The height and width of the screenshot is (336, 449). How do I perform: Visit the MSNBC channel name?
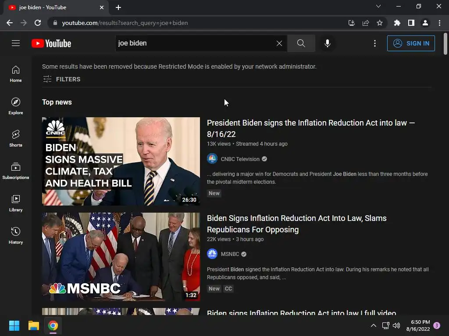click(x=230, y=254)
